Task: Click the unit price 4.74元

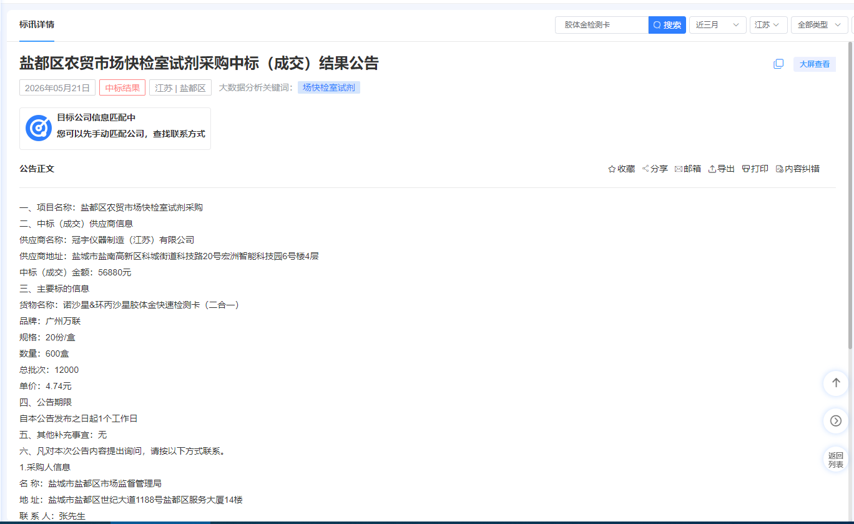Action: pos(59,386)
